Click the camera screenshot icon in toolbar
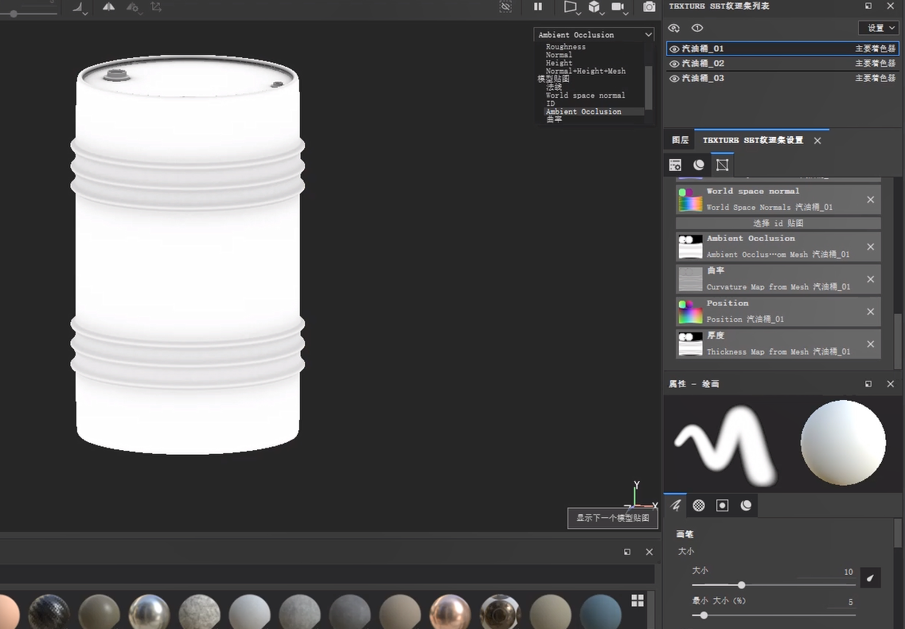905x629 pixels. click(x=649, y=6)
